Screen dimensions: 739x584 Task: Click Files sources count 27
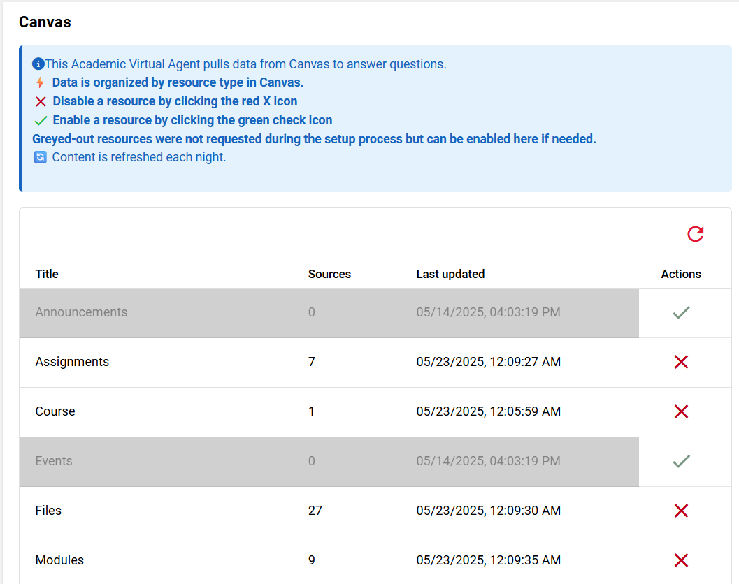(x=315, y=511)
